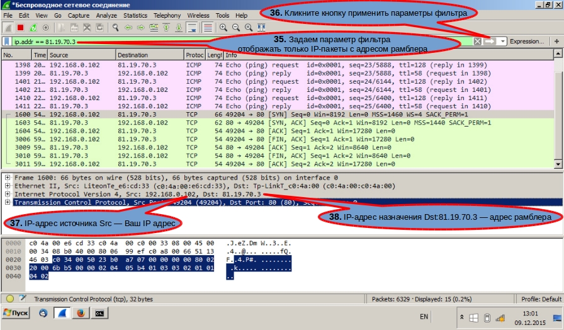Open the Telephony menu

coord(167,16)
